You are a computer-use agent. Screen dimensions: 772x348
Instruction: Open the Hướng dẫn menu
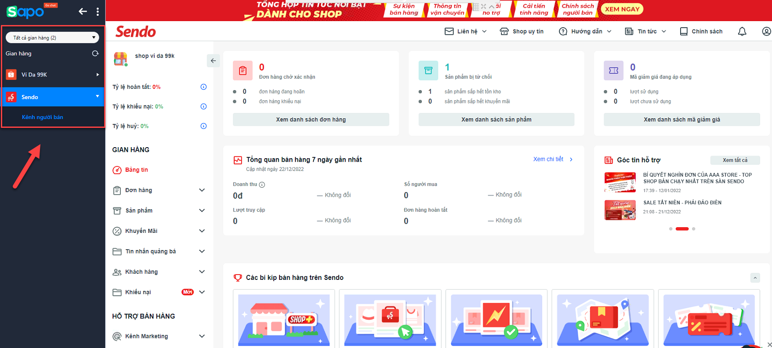(x=585, y=32)
